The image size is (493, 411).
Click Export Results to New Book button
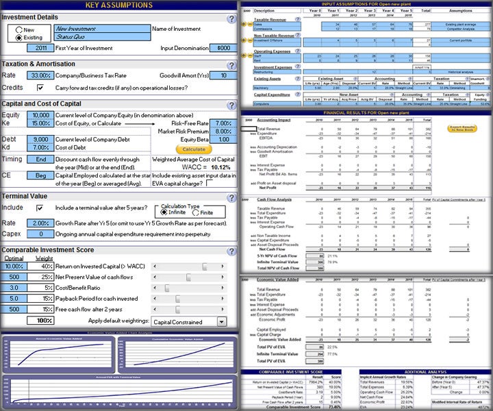(462, 128)
